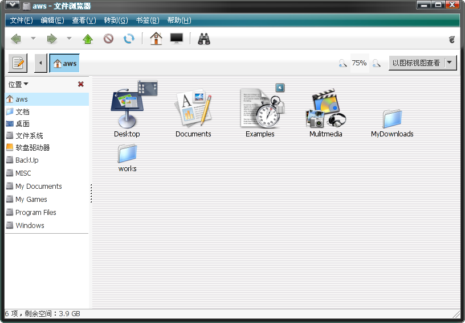Select My Documents in the sidebar

coord(47,186)
